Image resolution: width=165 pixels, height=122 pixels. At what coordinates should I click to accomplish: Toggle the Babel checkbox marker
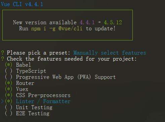pos(8,65)
